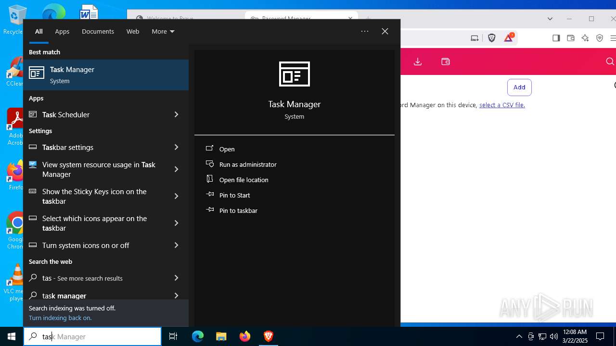Open VLC media player desktop icon
This screenshot has height=346, width=616.
(14, 283)
